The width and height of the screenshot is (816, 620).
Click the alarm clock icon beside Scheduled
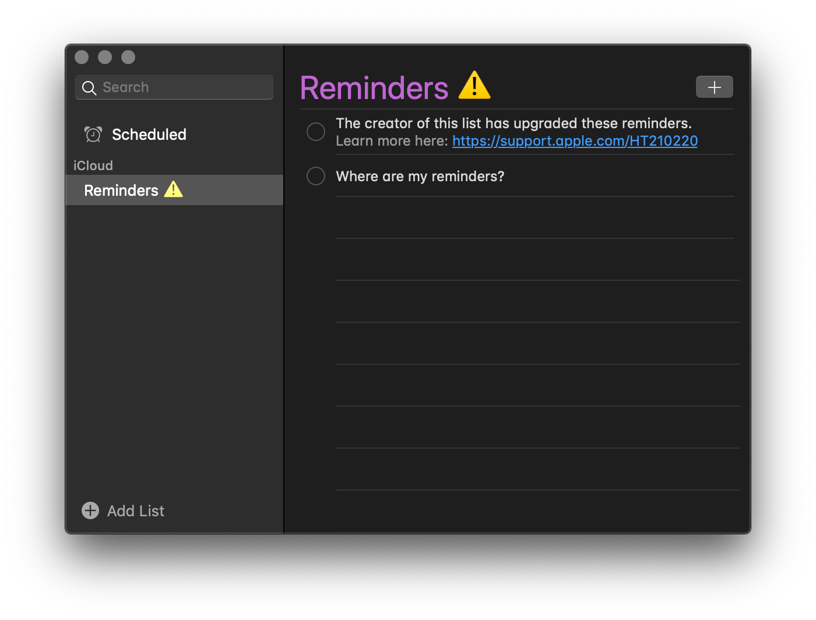pos(93,134)
